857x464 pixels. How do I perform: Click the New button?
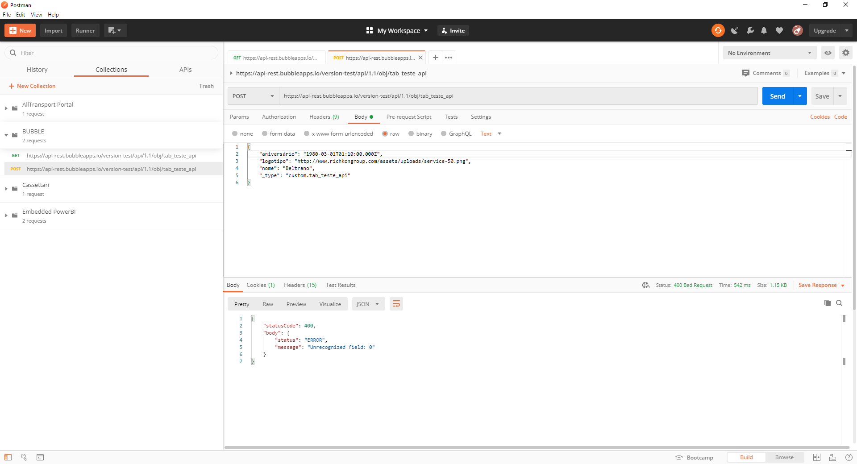coord(20,30)
